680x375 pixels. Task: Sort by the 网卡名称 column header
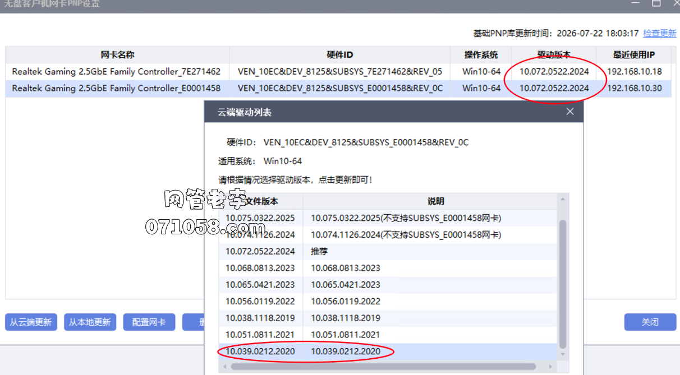point(117,55)
